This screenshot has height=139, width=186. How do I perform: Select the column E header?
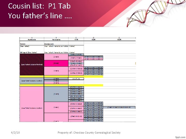click(119, 38)
